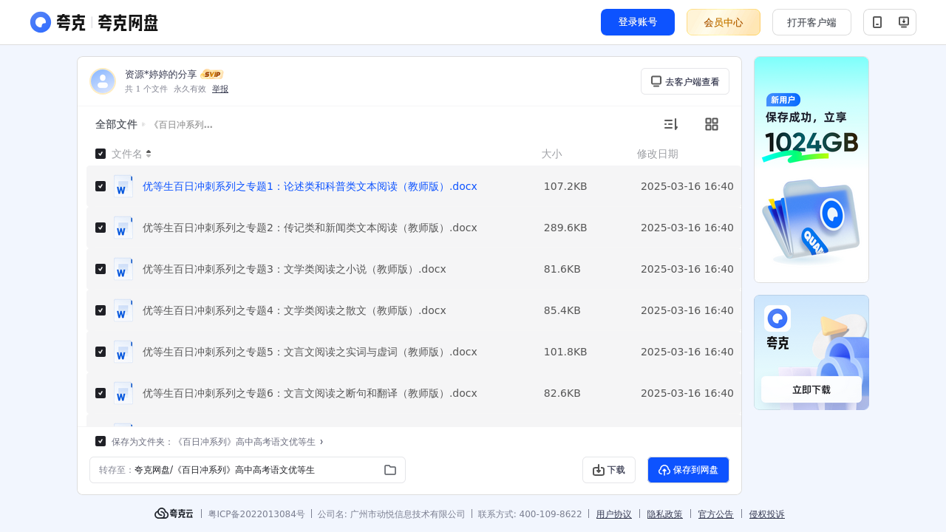This screenshot has height=532, width=946.
Task: Click Word icon for 专题1 file
Action: point(123,186)
